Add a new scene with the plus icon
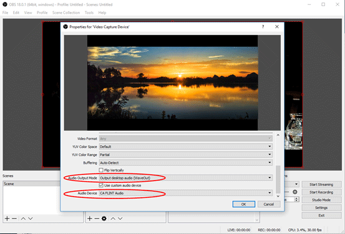 click(7, 218)
